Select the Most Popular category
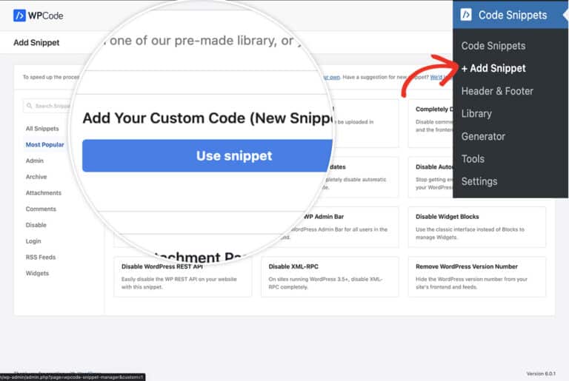 [44, 145]
